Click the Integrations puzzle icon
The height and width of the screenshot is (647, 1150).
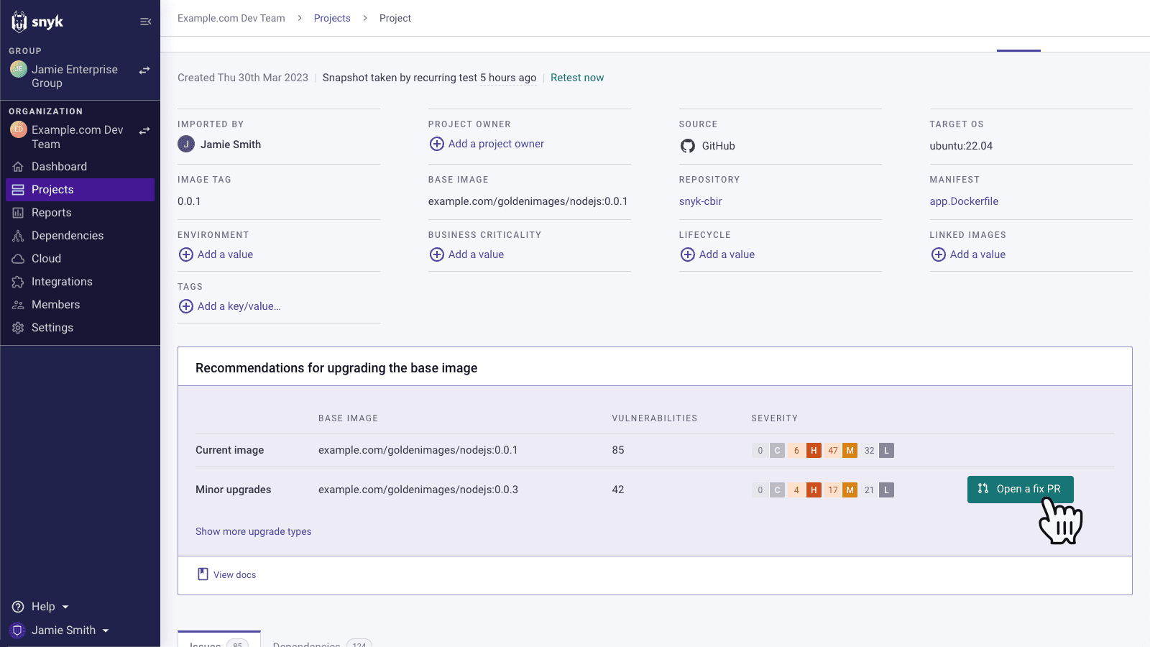[18, 282]
